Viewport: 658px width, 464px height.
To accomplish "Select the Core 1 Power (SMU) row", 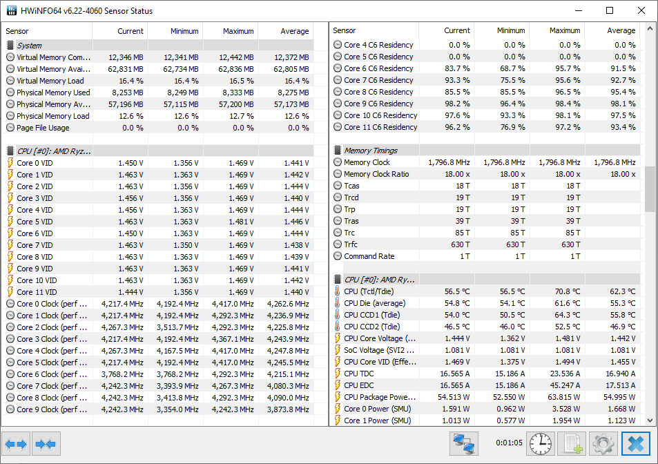I will coord(485,420).
